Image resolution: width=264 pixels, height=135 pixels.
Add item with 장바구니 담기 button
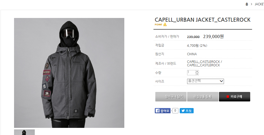click(171, 97)
